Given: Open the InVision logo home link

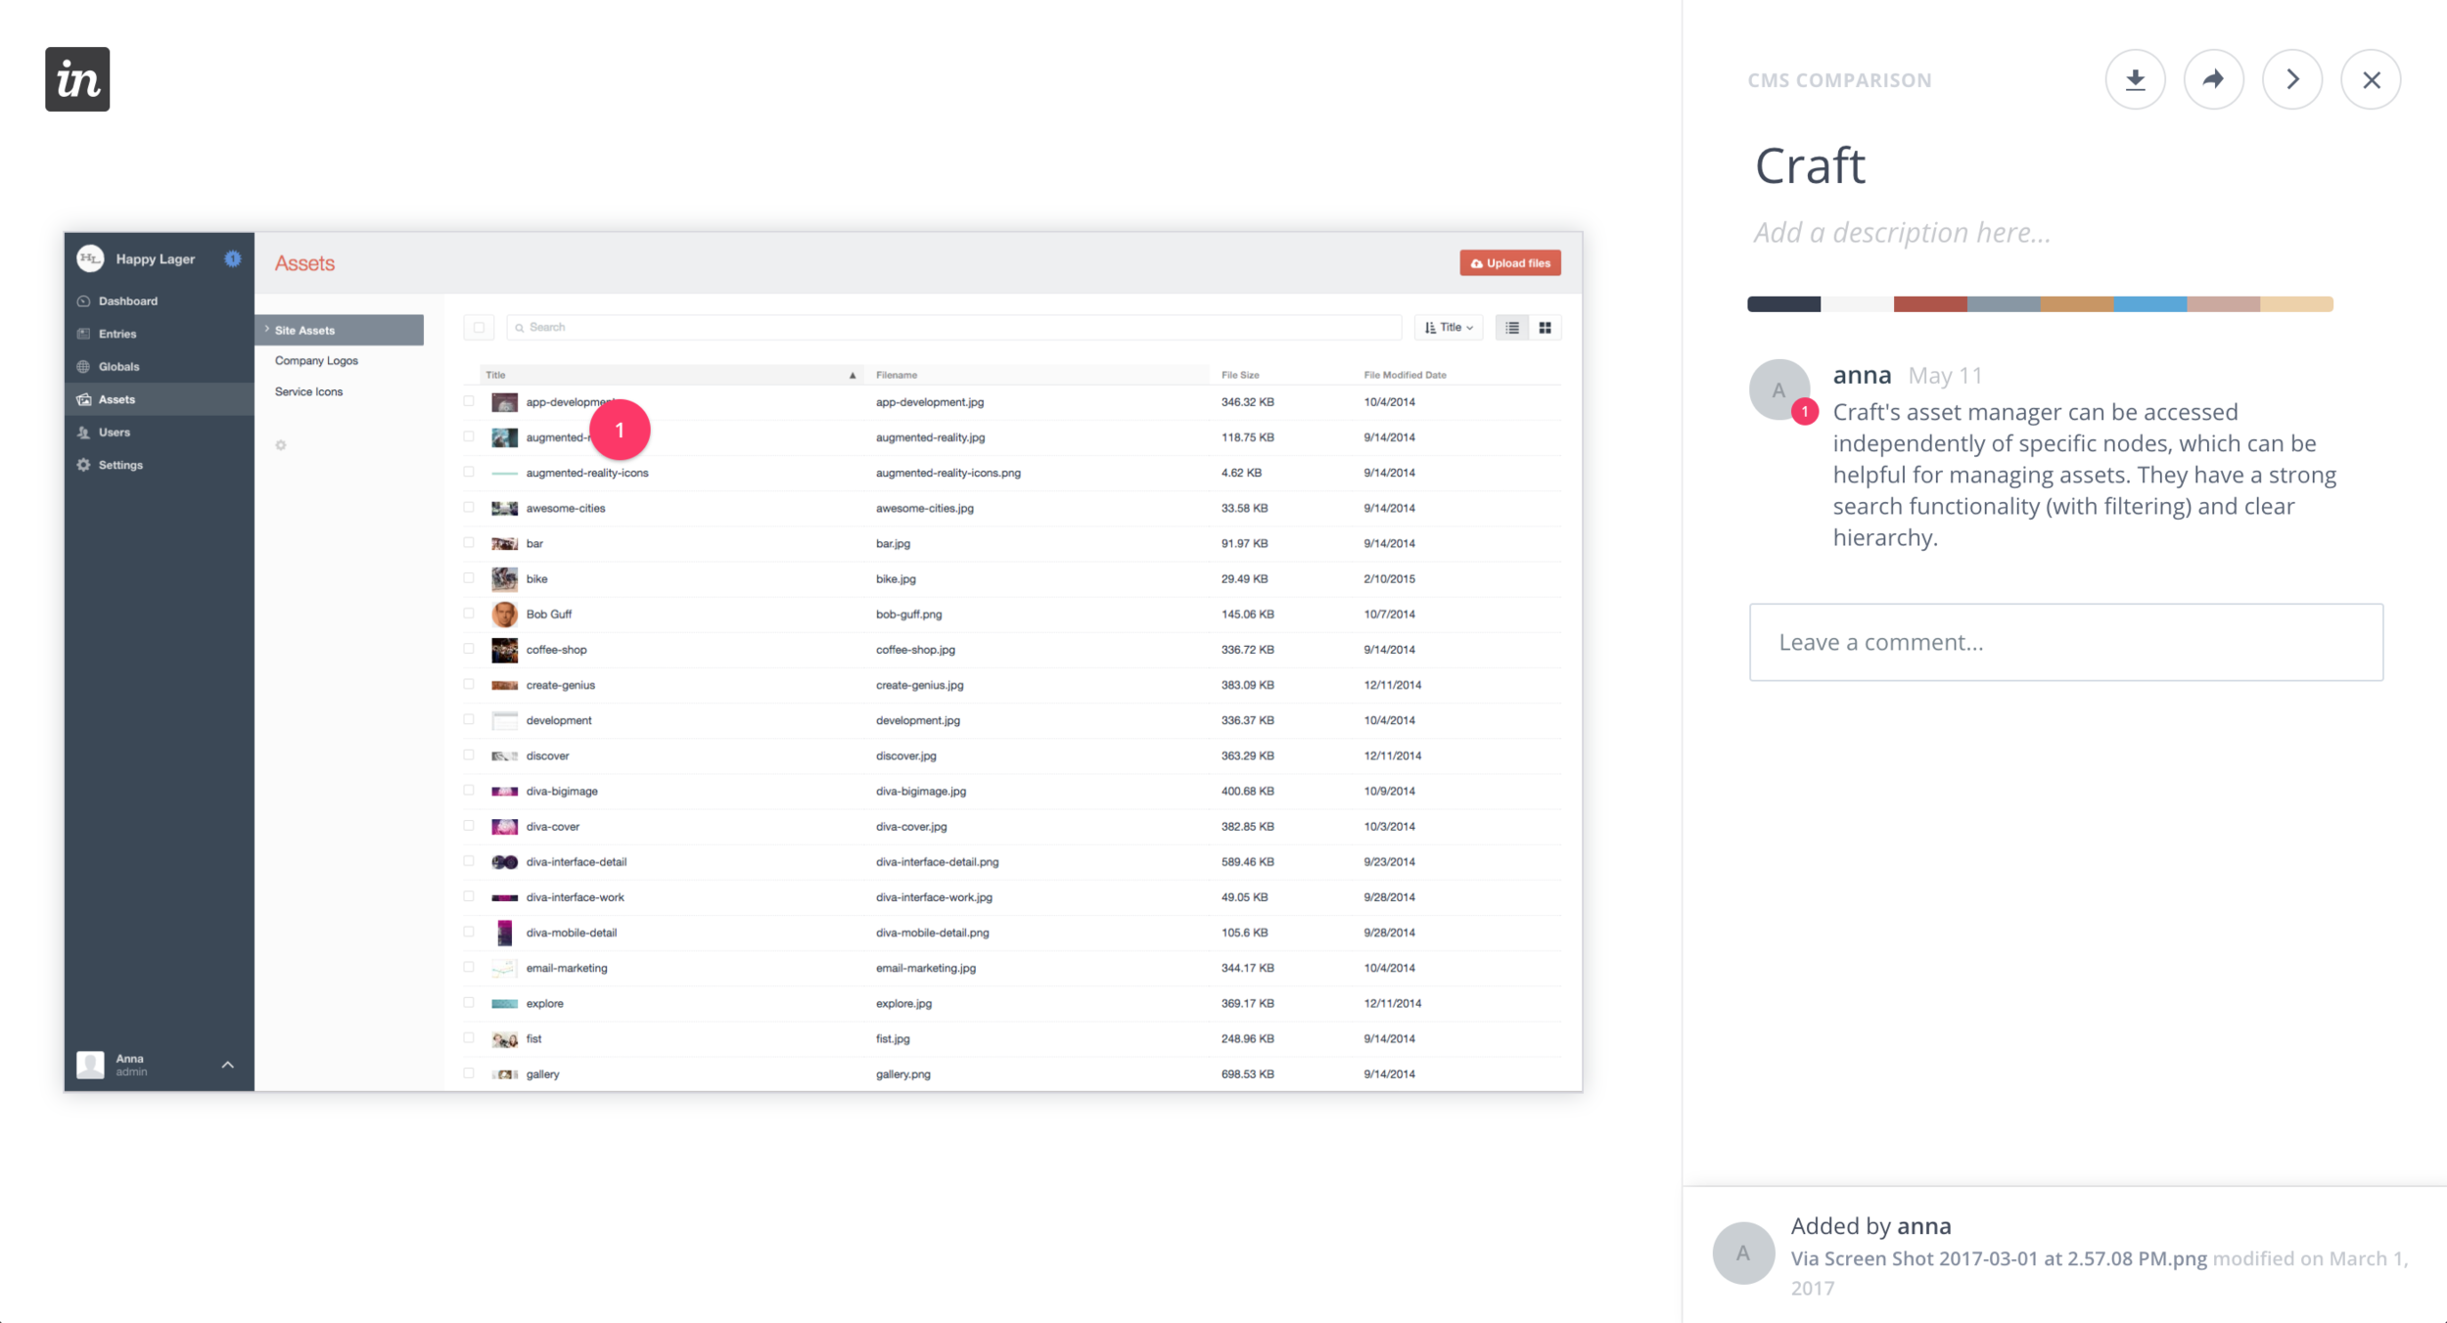Looking at the screenshot, I should pyautogui.click(x=77, y=79).
